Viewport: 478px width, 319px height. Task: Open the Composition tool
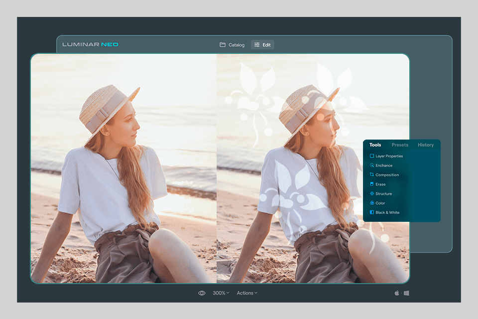[x=384, y=175]
